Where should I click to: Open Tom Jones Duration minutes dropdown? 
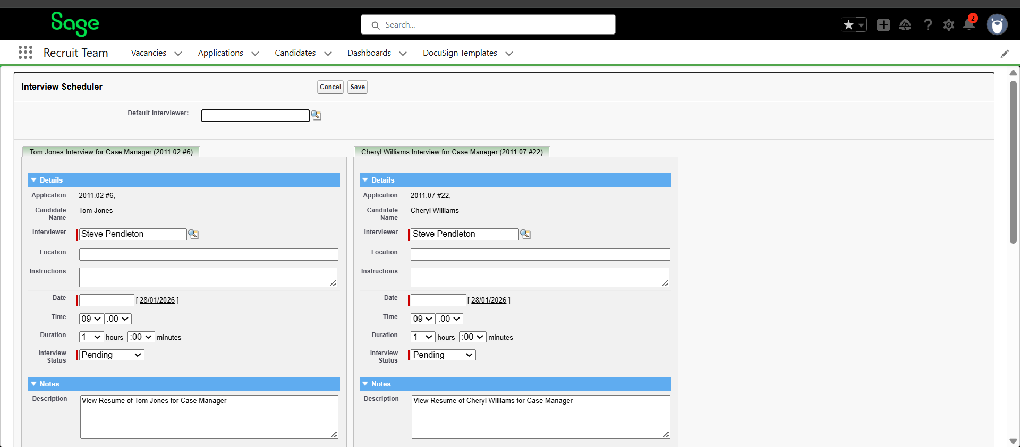(141, 337)
